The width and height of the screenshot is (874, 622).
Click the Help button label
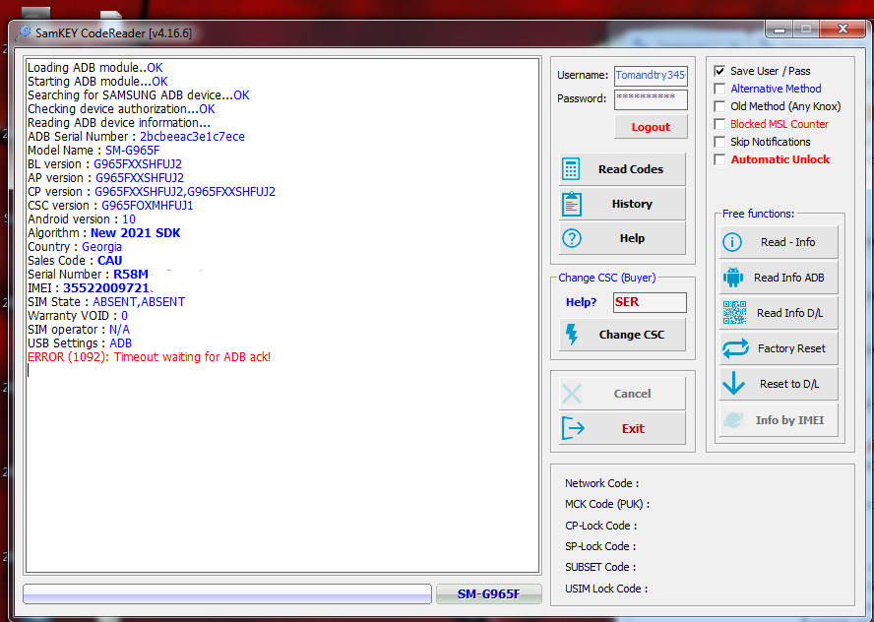tap(632, 238)
